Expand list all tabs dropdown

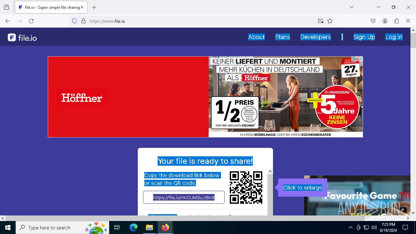351,7
